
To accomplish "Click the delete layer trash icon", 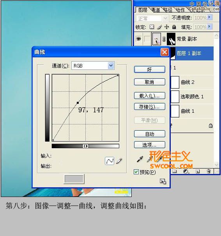I will click(209, 171).
